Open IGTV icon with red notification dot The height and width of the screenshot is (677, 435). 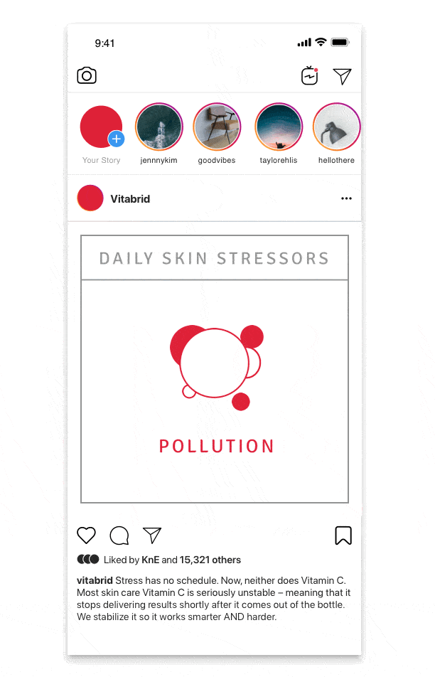click(309, 76)
